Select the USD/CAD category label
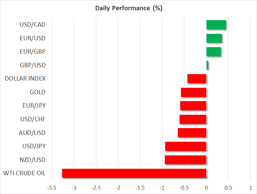 pyautogui.click(x=33, y=25)
